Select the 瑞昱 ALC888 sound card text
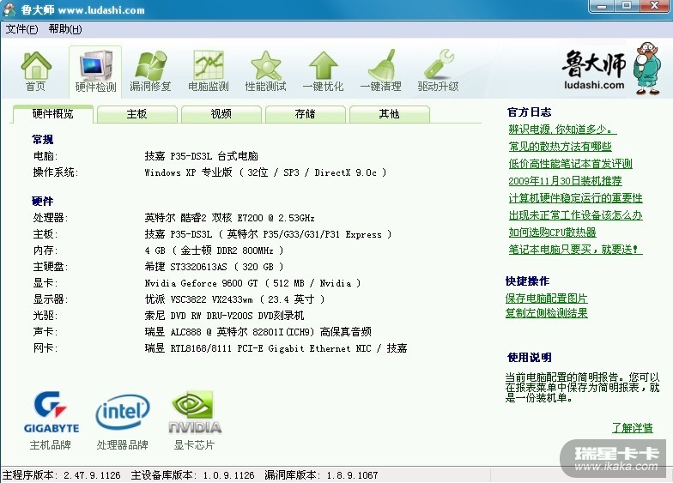Viewport: 673px width, 483px height. [258, 332]
